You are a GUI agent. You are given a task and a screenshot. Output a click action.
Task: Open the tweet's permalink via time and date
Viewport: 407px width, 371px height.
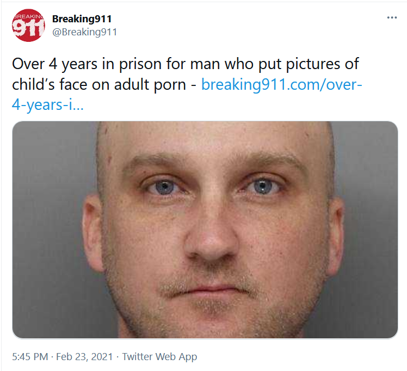pyautogui.click(x=63, y=357)
